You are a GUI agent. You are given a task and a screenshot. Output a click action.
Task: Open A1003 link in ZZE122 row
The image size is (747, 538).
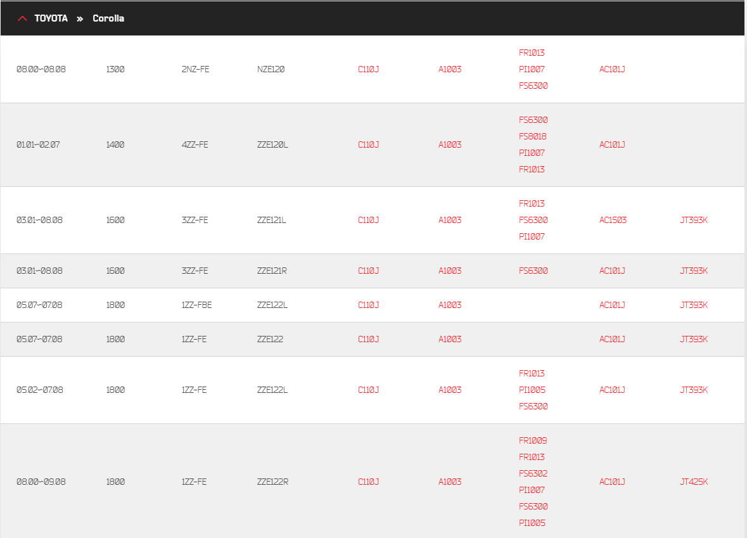450,340
